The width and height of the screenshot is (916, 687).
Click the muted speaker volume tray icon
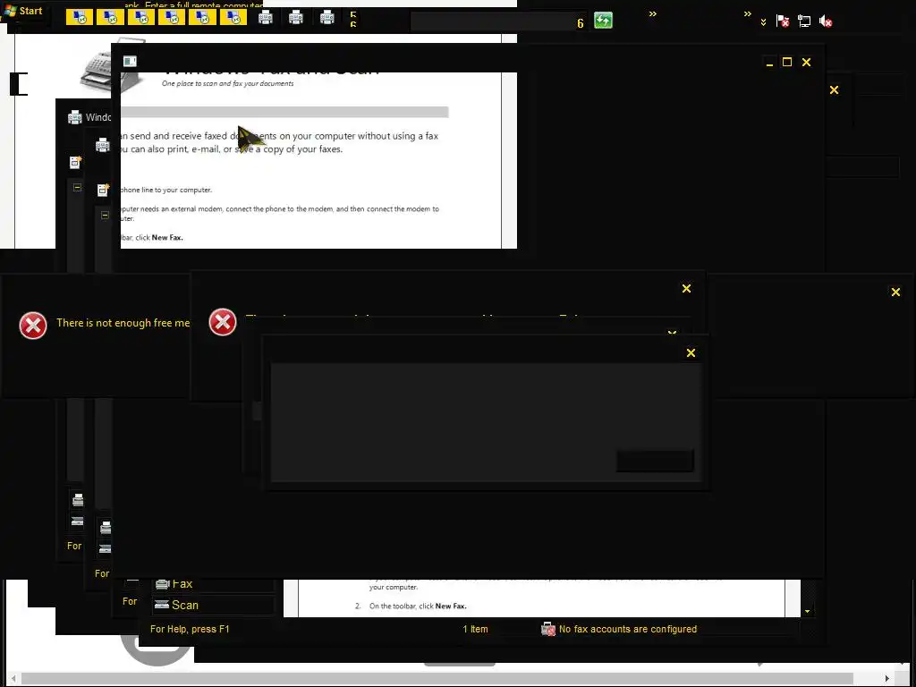pos(826,21)
